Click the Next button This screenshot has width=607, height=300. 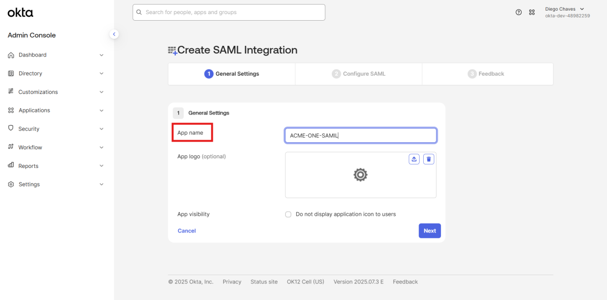430,231
